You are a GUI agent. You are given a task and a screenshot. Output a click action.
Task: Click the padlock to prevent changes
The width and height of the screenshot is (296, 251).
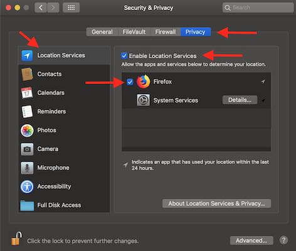click(16, 238)
